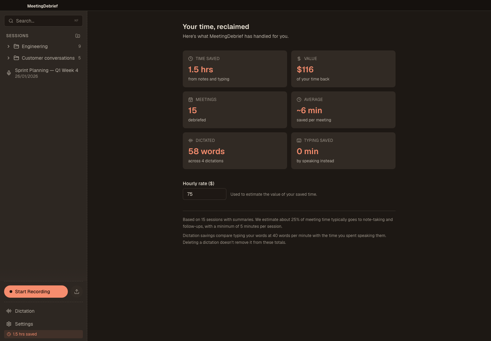Click the clock icon on Time Saved card
This screenshot has width=491, height=341.
point(191,59)
